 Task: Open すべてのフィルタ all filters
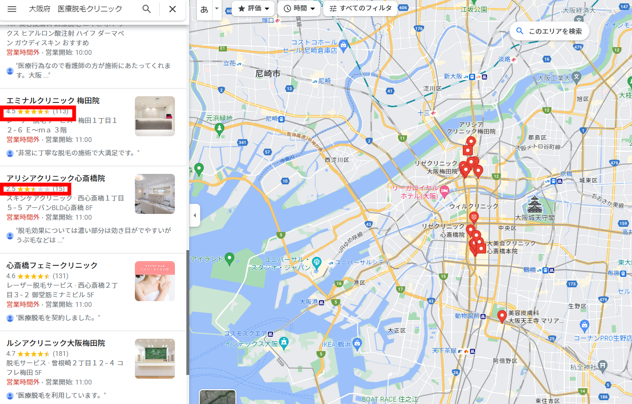(x=360, y=9)
